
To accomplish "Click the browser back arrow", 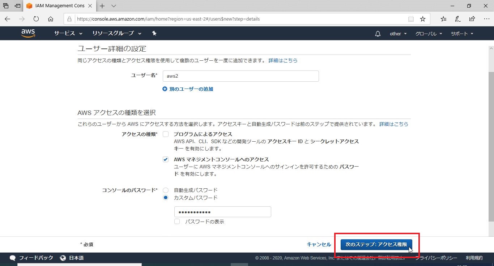I will [x=8, y=19].
